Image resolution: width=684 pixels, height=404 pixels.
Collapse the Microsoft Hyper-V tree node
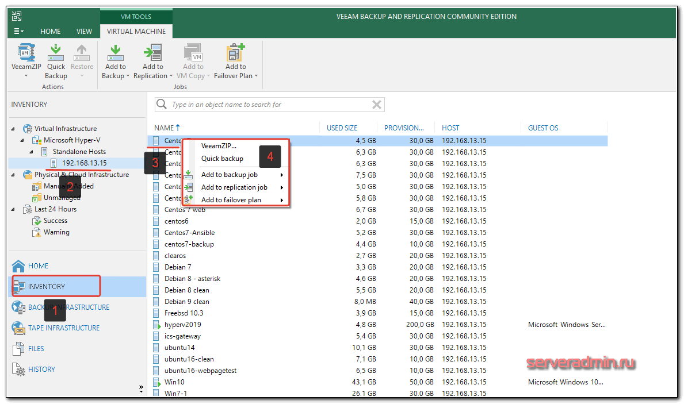tap(23, 140)
